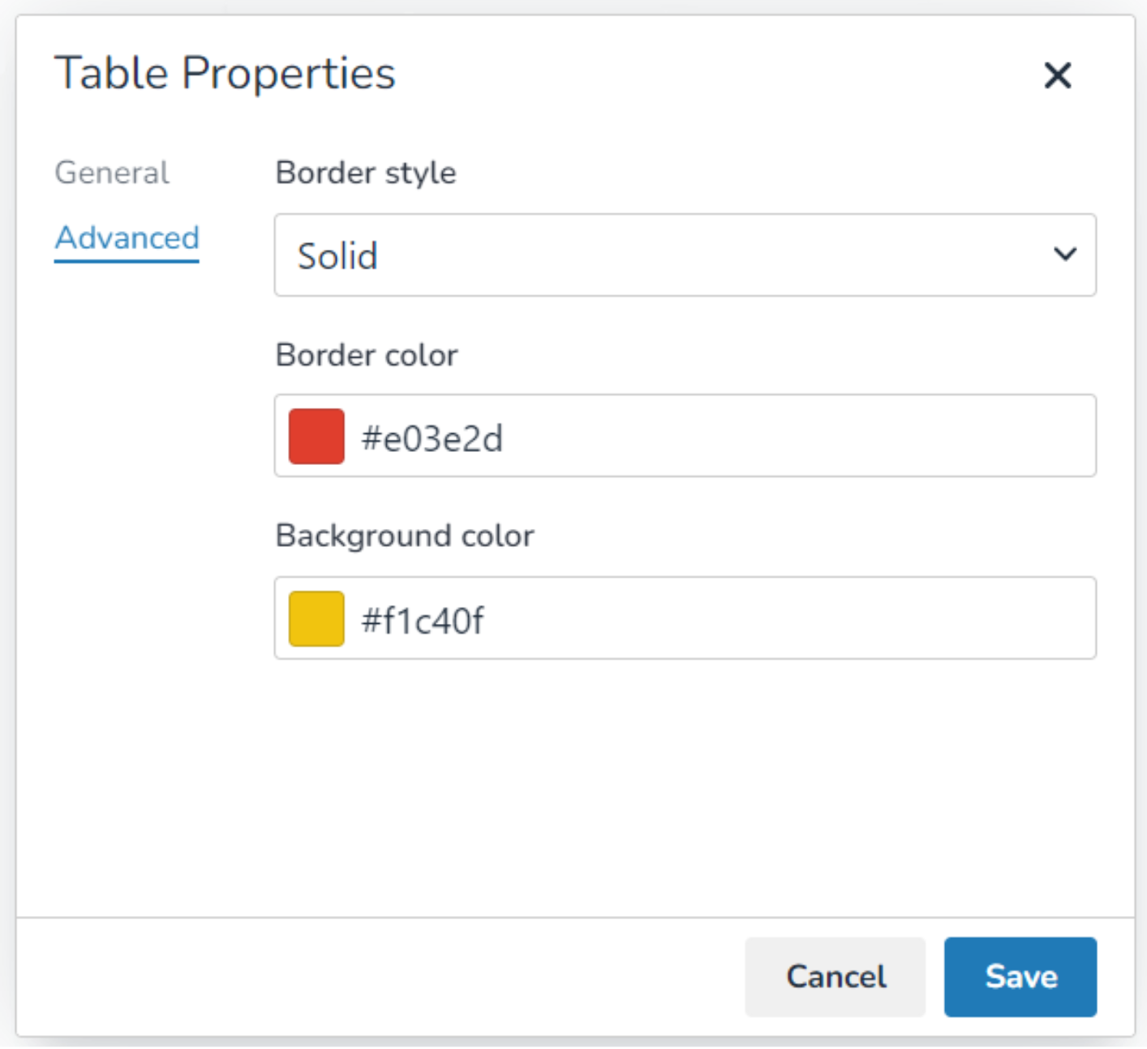This screenshot has width=1147, height=1049.
Task: Click the #f1c40f hex value text
Action: coord(422,621)
